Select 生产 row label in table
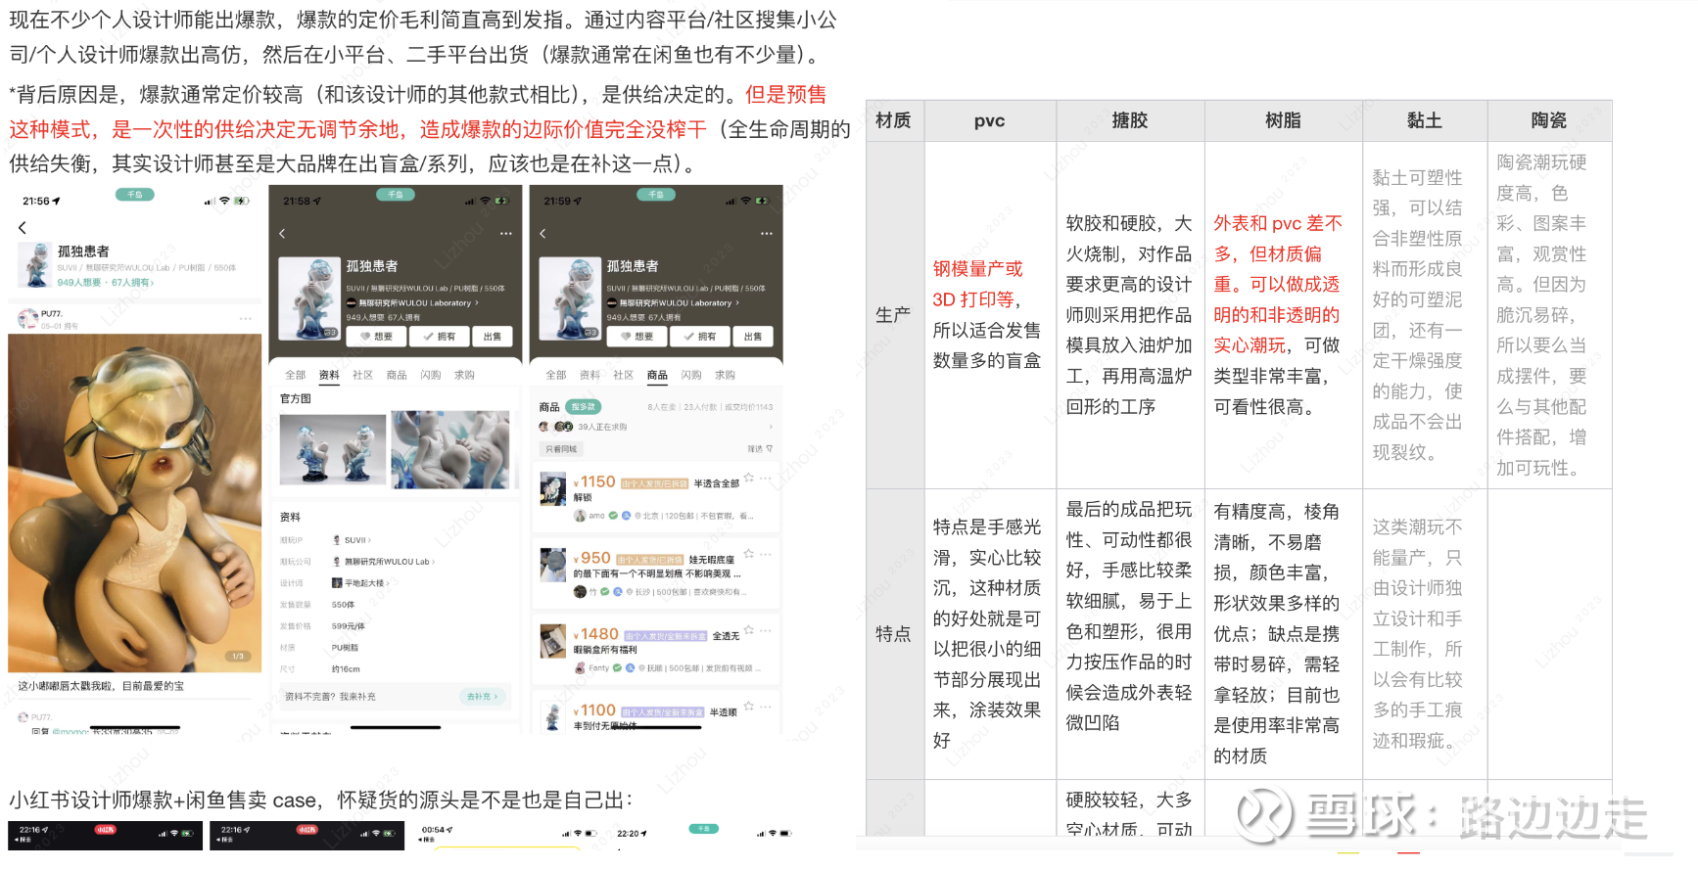 point(893,315)
